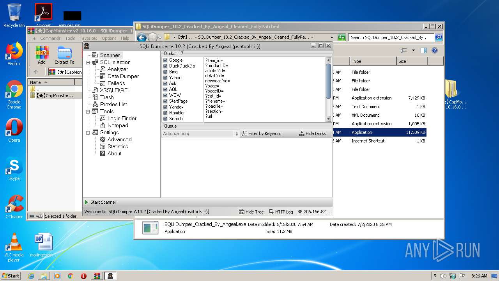Uncheck the WOW checkbox

165,95
